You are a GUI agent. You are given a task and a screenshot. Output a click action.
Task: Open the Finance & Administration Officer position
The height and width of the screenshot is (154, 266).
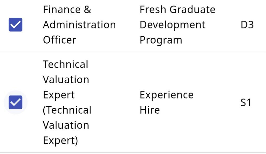click(x=79, y=25)
